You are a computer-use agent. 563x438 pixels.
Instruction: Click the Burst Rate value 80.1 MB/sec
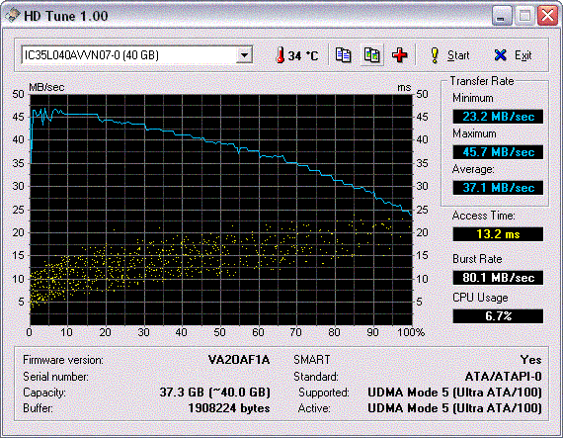(498, 278)
